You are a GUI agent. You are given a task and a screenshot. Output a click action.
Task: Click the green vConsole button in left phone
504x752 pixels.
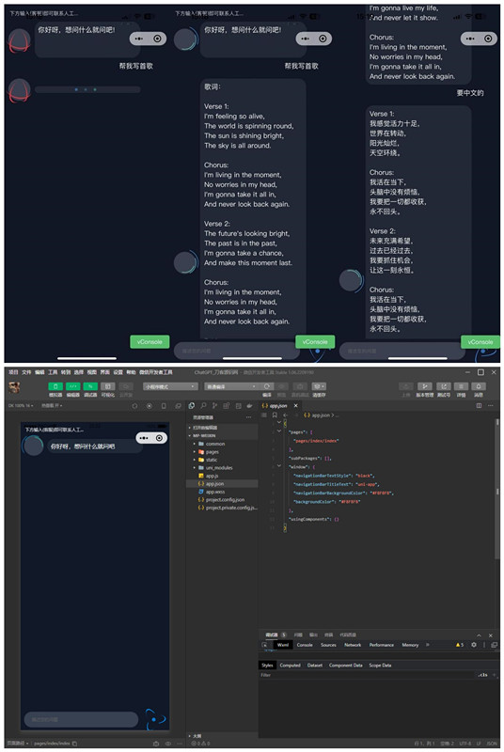tap(150, 342)
